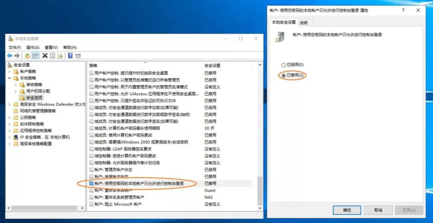Click the 安全选项 folder icon
The image size is (433, 223).
(22, 98)
